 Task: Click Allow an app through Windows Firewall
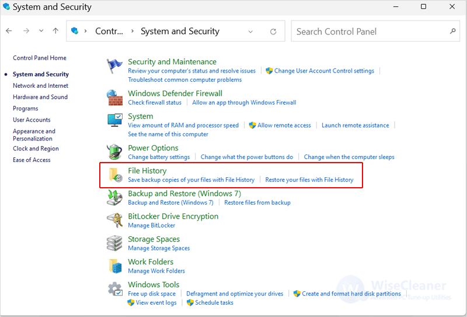coord(244,102)
